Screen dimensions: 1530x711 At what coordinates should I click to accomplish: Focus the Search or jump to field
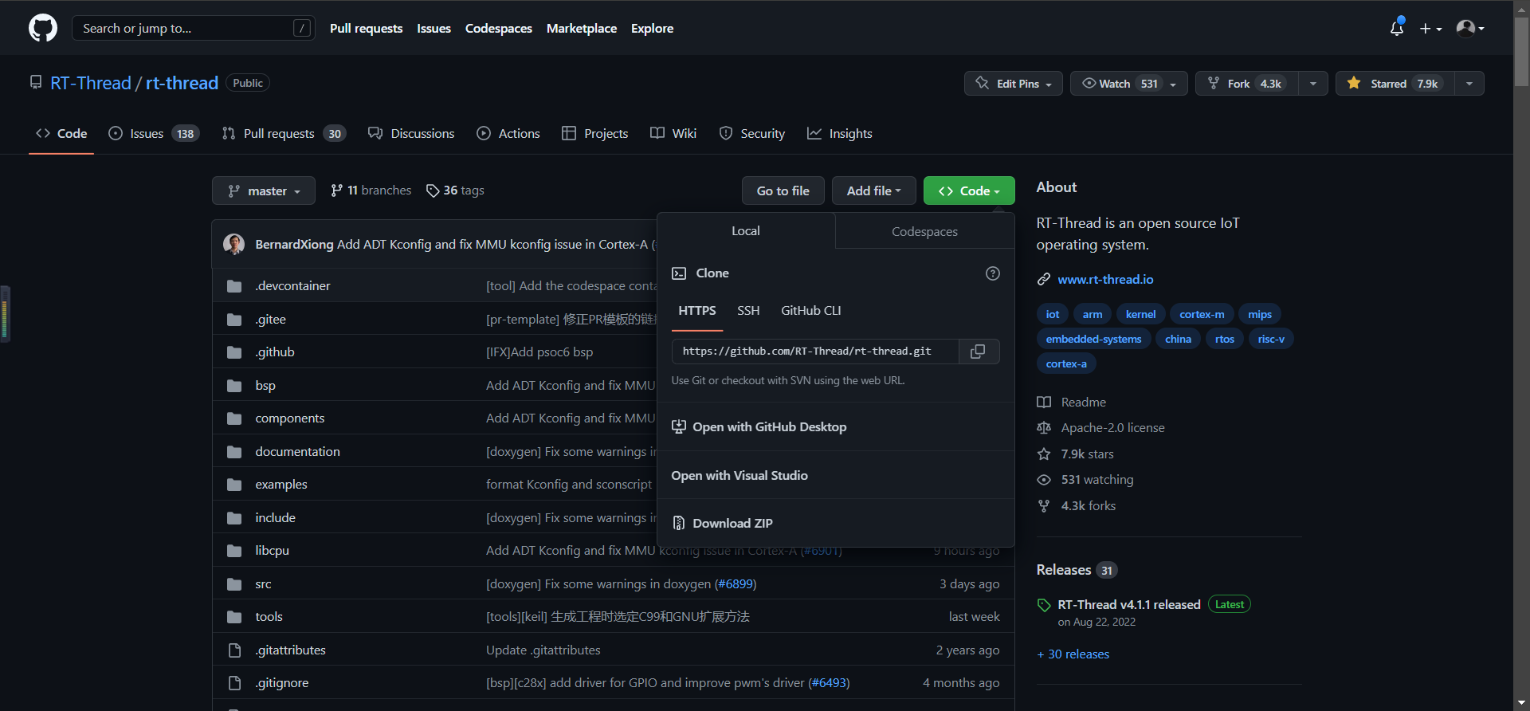194,28
